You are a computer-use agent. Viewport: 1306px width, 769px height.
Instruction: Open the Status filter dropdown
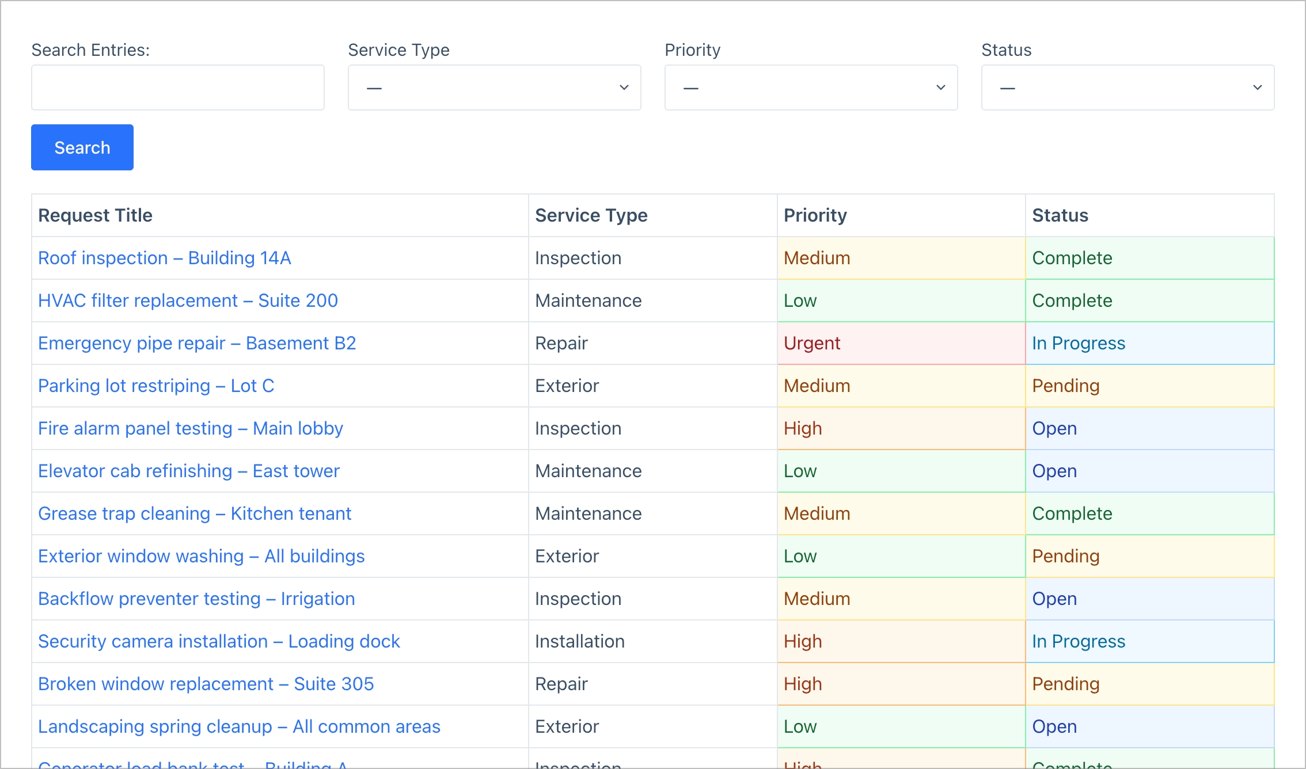click(1127, 87)
